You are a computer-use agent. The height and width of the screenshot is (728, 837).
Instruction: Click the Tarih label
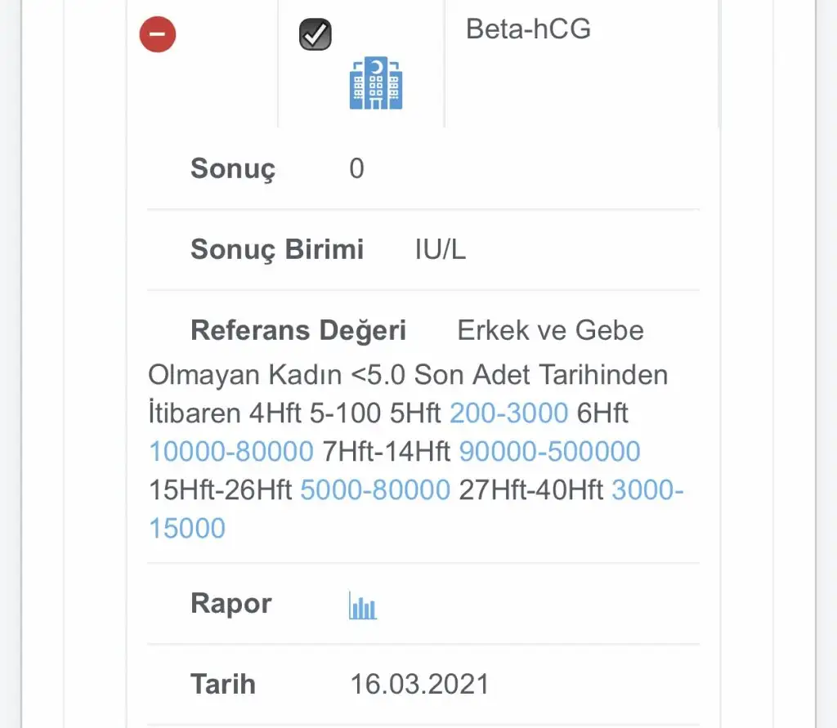click(222, 683)
